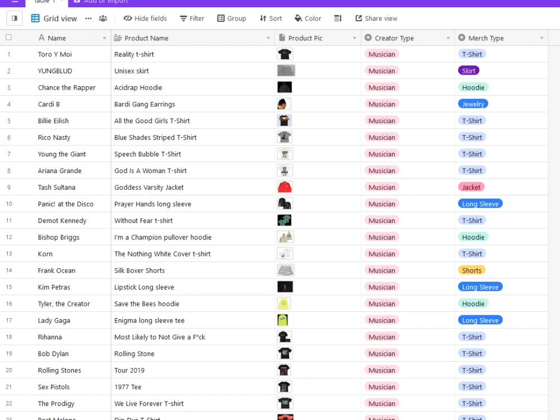
Task: Tick the select-all rows checkbox
Action: pyautogui.click(x=8, y=37)
